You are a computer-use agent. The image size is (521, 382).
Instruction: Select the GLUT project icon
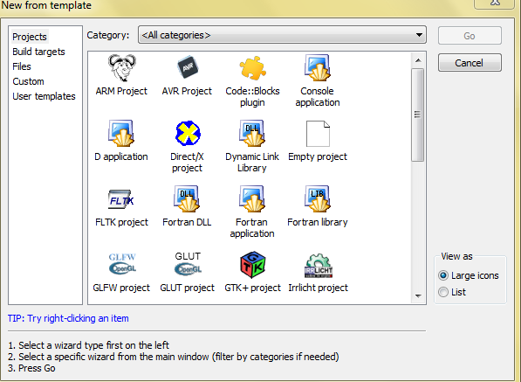click(x=188, y=264)
